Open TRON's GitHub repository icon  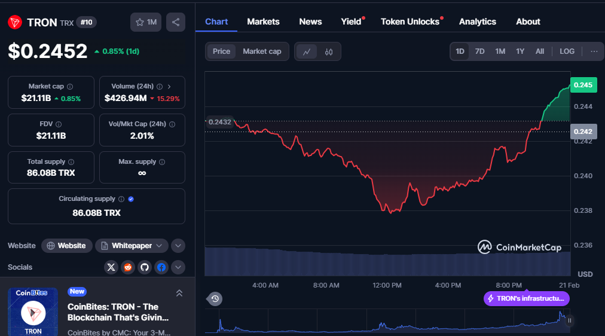point(145,267)
